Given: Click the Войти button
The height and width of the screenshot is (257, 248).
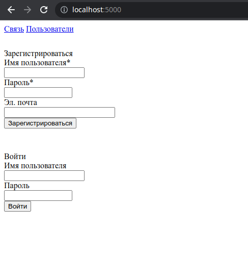Looking at the screenshot, I should 17,207.
